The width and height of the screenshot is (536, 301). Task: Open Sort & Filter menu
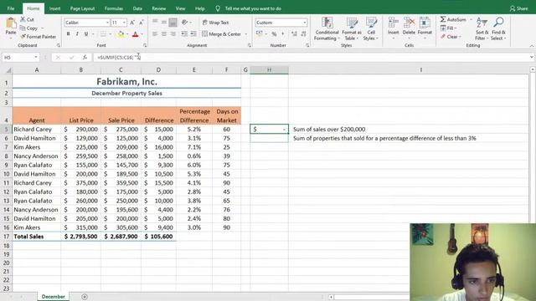click(x=482, y=28)
